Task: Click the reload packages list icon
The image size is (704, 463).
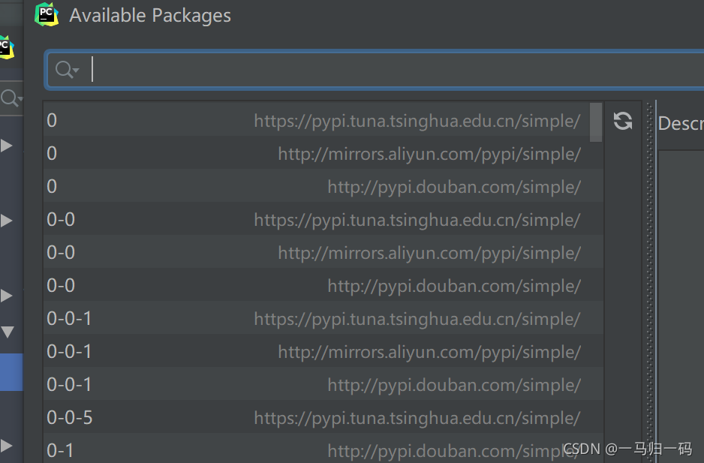Action: click(x=623, y=121)
